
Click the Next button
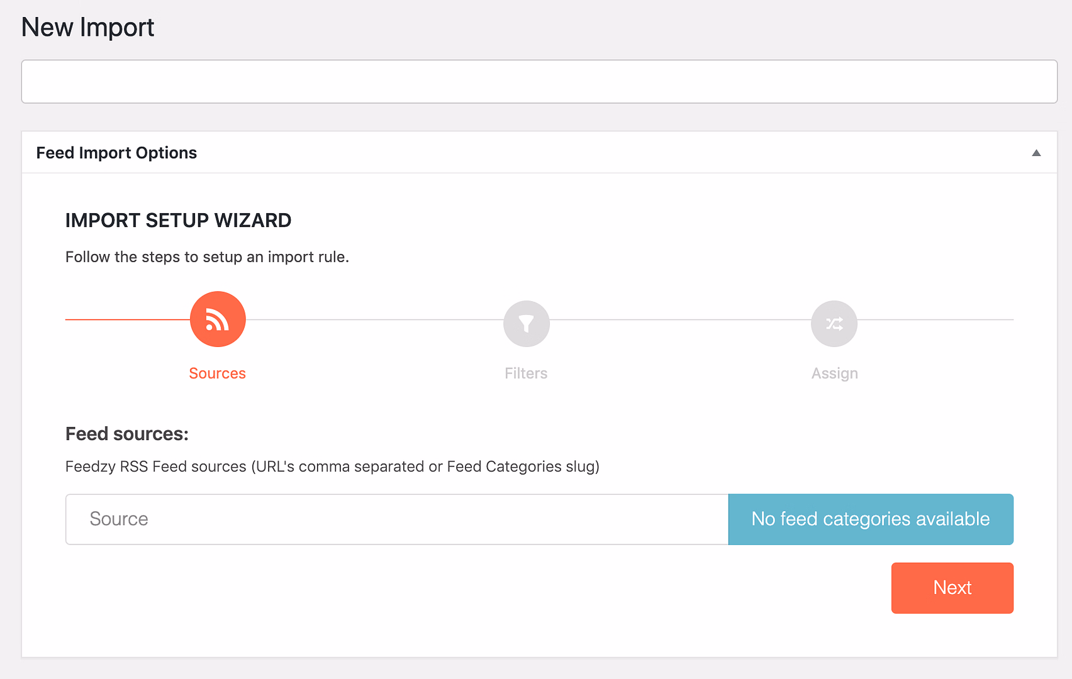coord(952,588)
